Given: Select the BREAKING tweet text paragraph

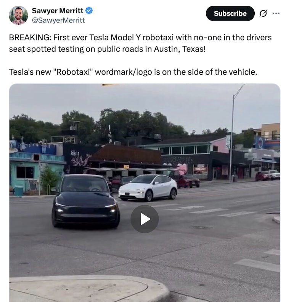Looking at the screenshot, I should point(140,43).
